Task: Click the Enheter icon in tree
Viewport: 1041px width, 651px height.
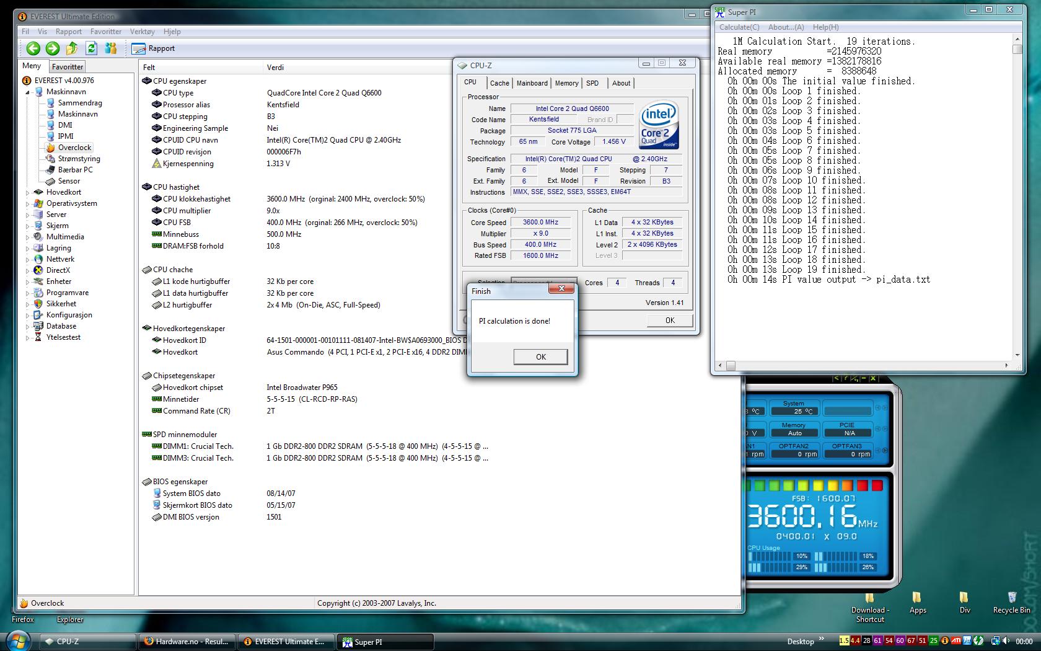Action: click(38, 281)
